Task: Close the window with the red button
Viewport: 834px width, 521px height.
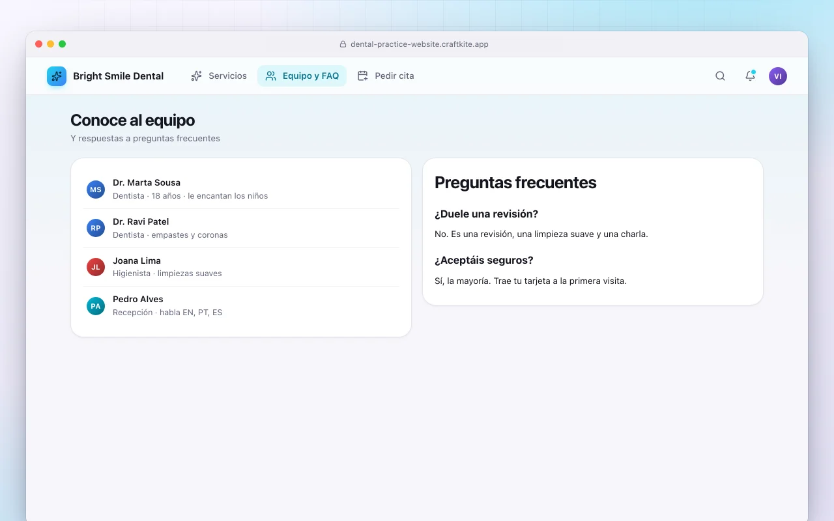Action: tap(39, 44)
